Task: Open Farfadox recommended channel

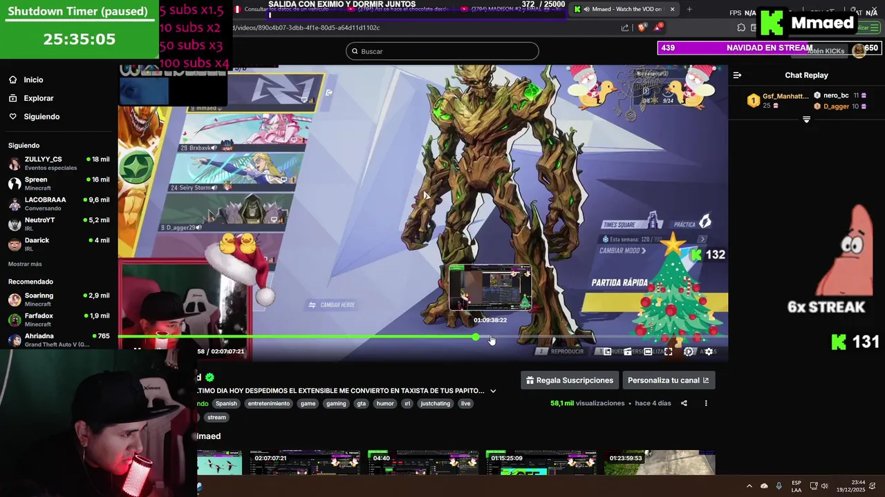Action: pyautogui.click(x=59, y=319)
